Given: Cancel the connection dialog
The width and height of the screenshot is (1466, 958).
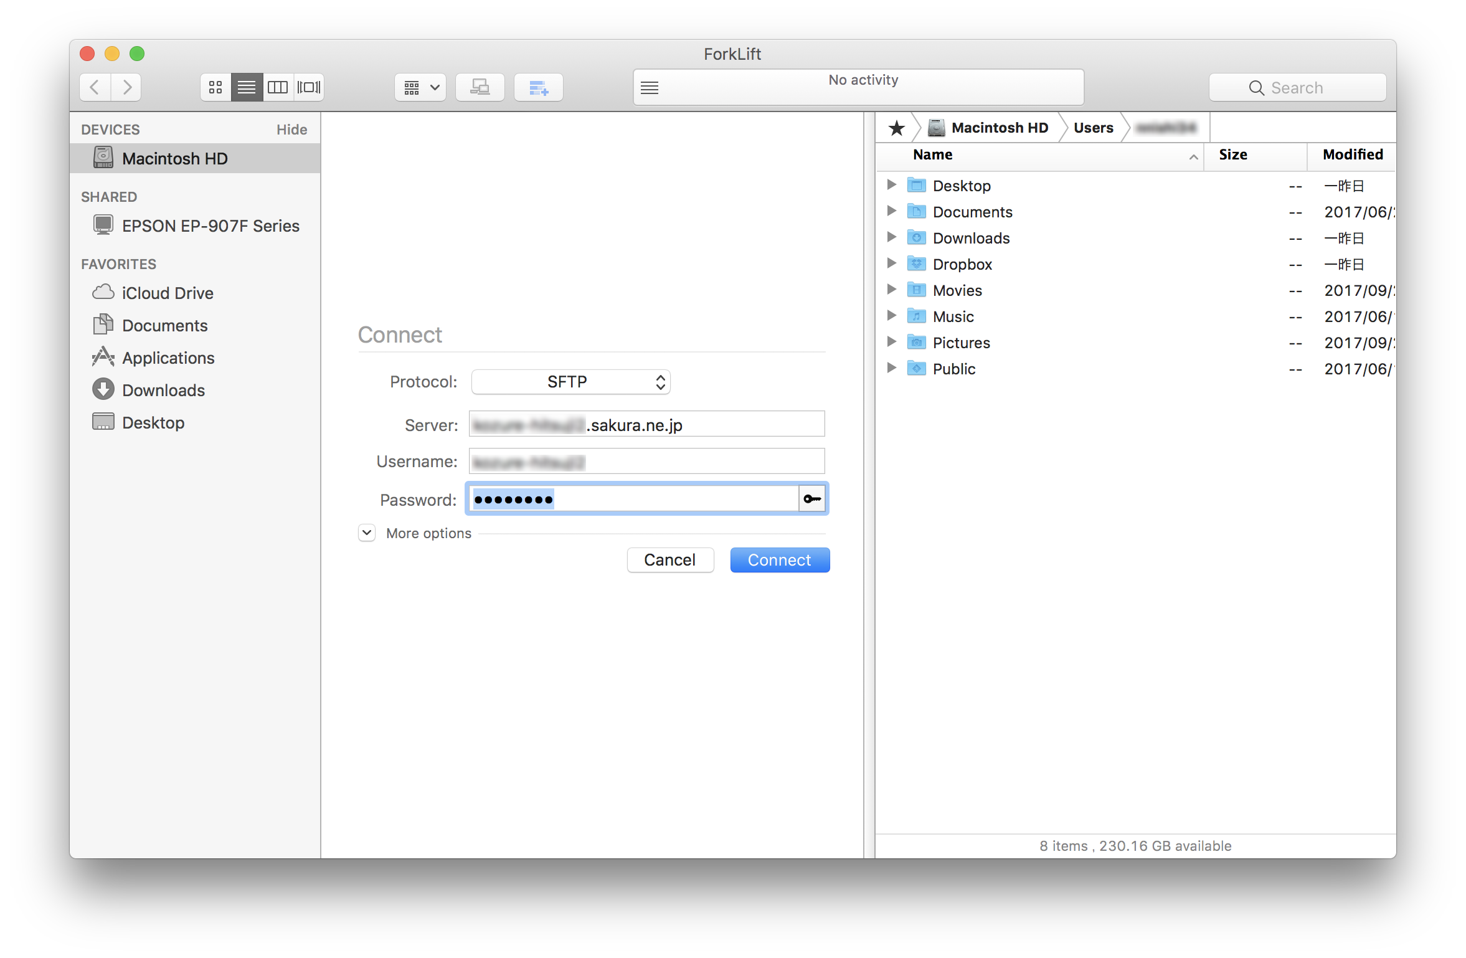Looking at the screenshot, I should coord(669,560).
